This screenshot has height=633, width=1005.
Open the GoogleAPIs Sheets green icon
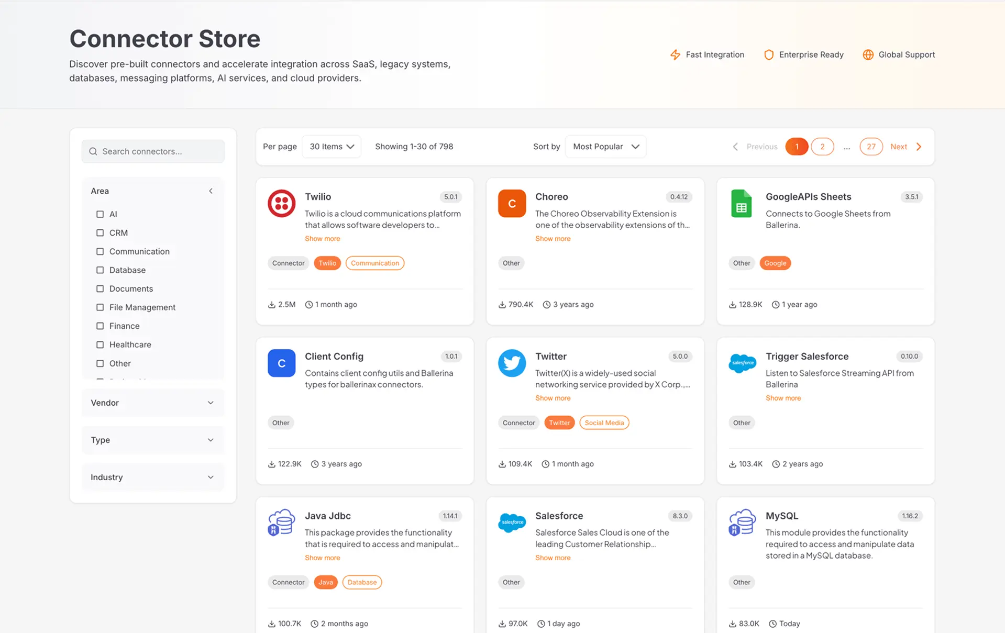[741, 204]
